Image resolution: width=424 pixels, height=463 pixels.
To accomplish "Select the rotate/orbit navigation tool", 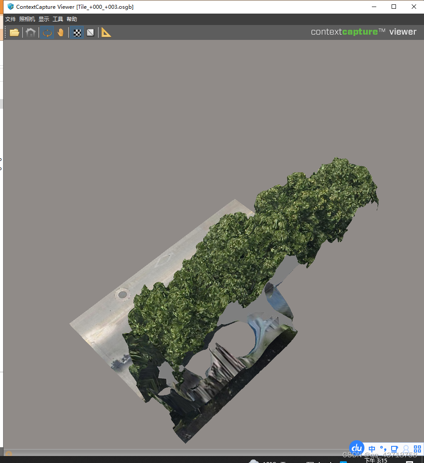I will click(x=47, y=32).
